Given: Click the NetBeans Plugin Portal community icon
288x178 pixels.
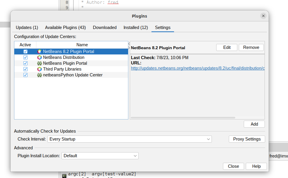Looking at the screenshot, I should (x=40, y=63).
